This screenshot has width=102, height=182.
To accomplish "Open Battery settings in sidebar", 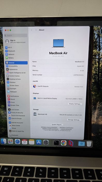I will 10,58.
